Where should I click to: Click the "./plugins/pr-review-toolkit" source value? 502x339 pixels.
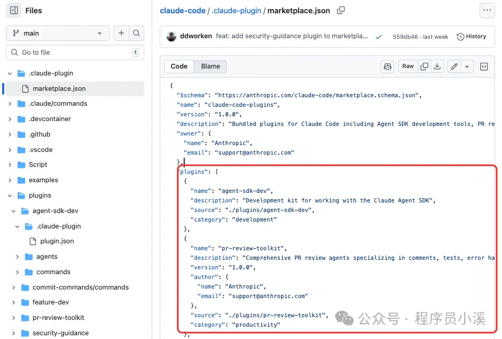275,316
